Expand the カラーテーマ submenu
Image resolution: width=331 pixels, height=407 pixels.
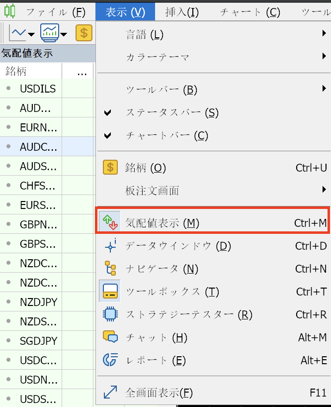pos(158,57)
